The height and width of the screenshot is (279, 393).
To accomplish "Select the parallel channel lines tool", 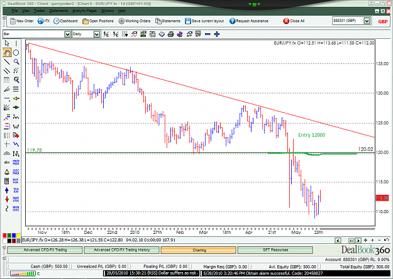I will tap(7, 71).
